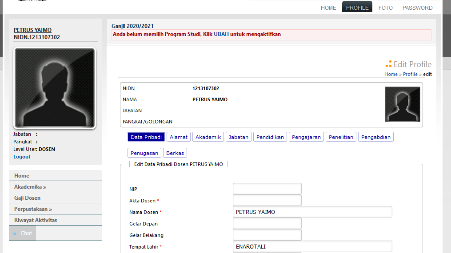
Task: Click the Logout link
Action: click(x=22, y=157)
